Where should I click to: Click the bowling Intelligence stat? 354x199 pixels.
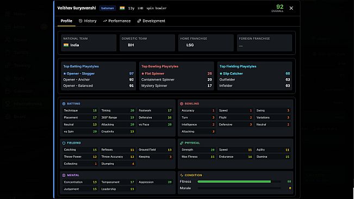click(x=198, y=125)
